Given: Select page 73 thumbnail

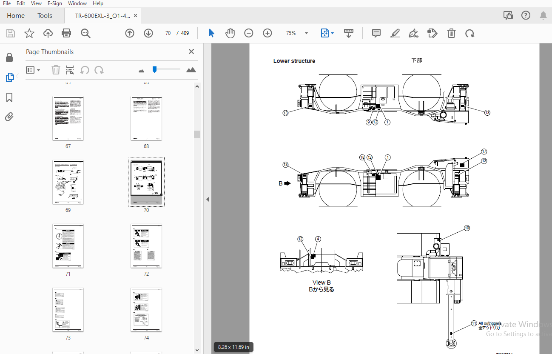Looking at the screenshot, I should 68,310.
